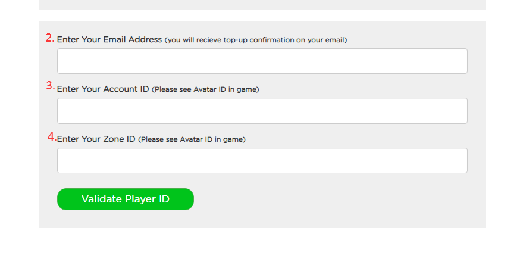Click the red step number 4

[52, 137]
